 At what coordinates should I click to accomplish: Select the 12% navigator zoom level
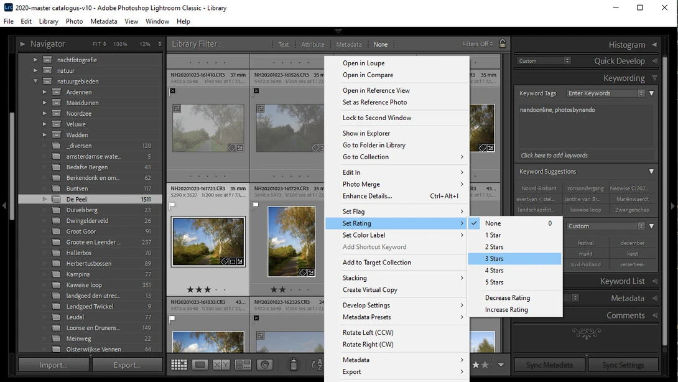click(x=145, y=44)
